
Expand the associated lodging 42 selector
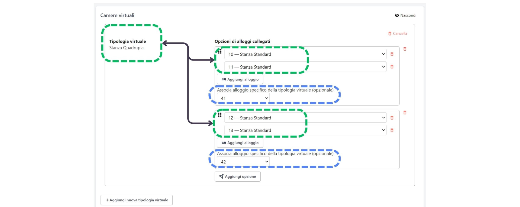pos(243,162)
